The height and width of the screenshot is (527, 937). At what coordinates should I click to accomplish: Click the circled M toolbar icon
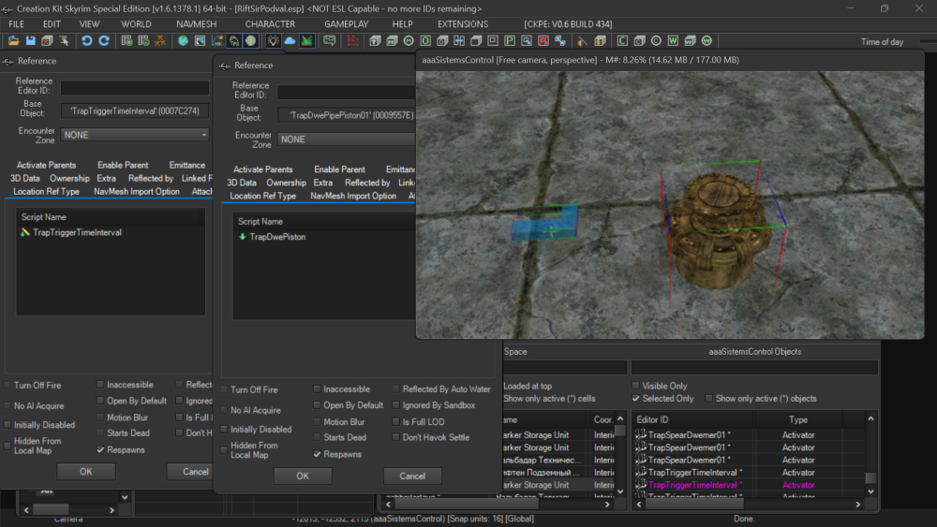click(409, 40)
